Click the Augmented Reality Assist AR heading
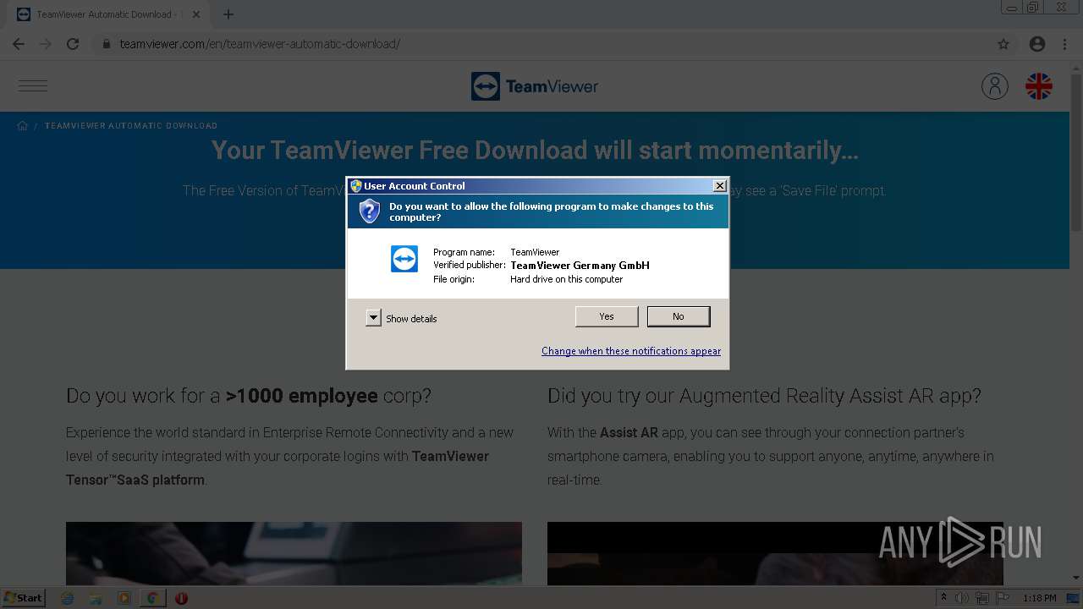Viewport: 1083px width, 609px height. (764, 396)
